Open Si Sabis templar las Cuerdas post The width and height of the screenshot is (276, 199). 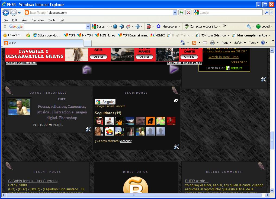[x=33, y=181]
